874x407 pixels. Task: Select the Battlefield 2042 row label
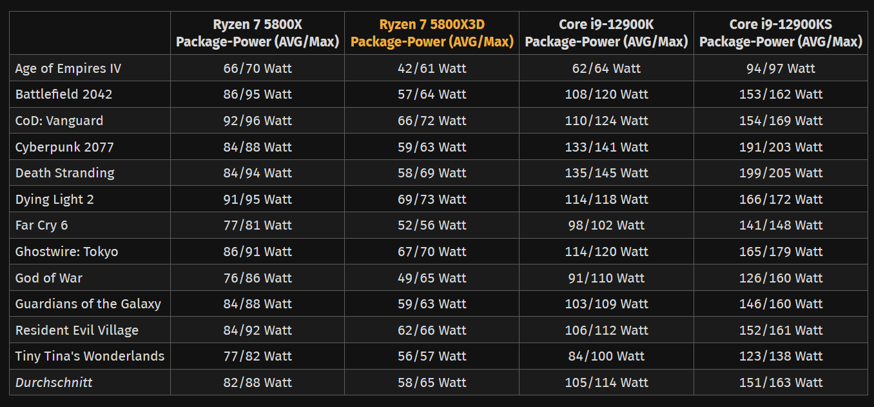tap(64, 94)
